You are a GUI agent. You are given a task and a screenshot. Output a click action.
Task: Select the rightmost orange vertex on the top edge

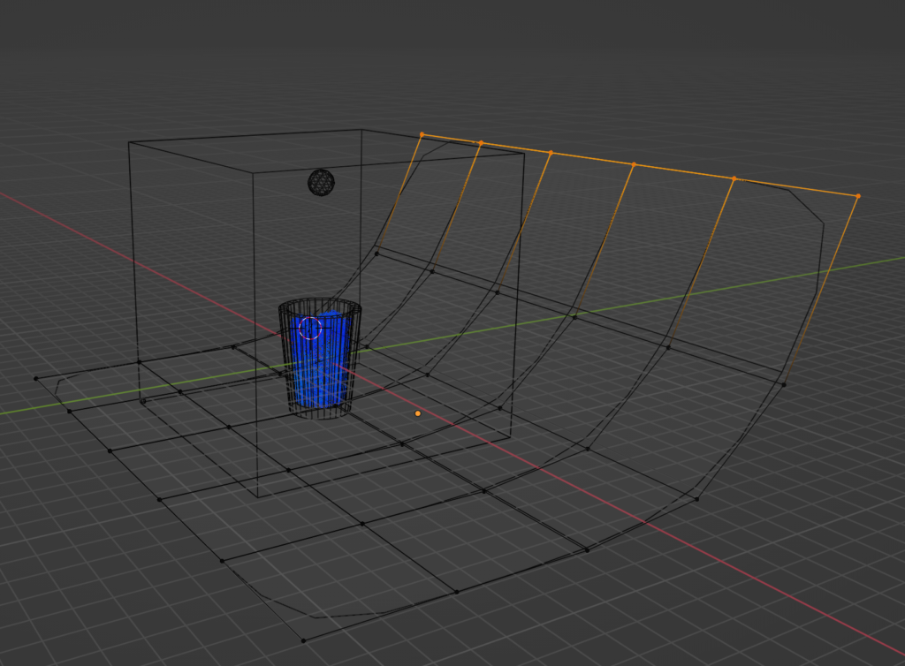click(857, 196)
